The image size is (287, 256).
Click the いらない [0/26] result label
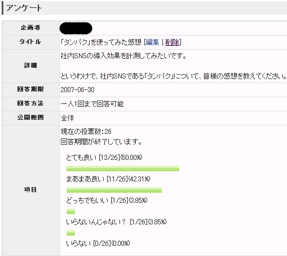98,244
